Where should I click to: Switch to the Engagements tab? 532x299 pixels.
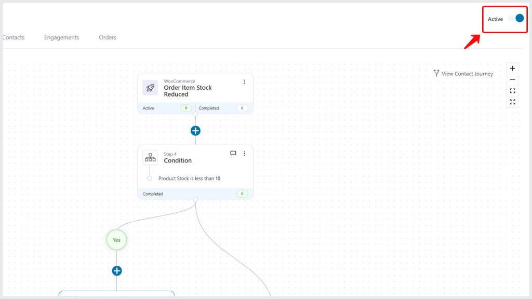[61, 37]
